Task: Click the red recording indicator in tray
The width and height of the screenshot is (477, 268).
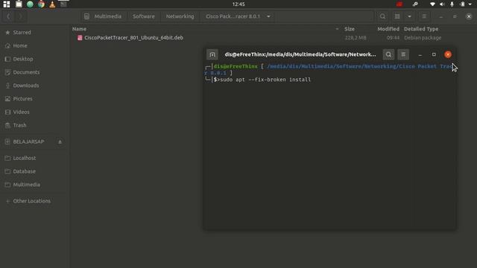Action: point(399,4)
